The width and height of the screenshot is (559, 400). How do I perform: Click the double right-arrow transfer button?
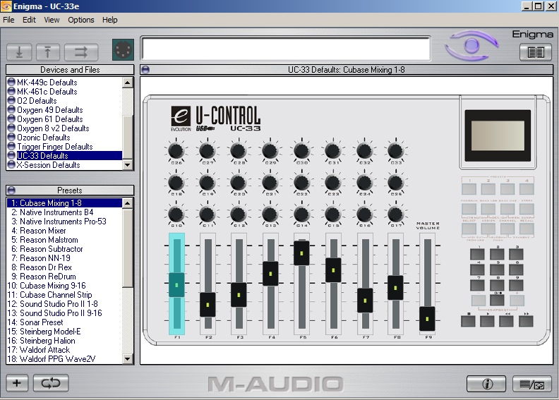[x=81, y=52]
